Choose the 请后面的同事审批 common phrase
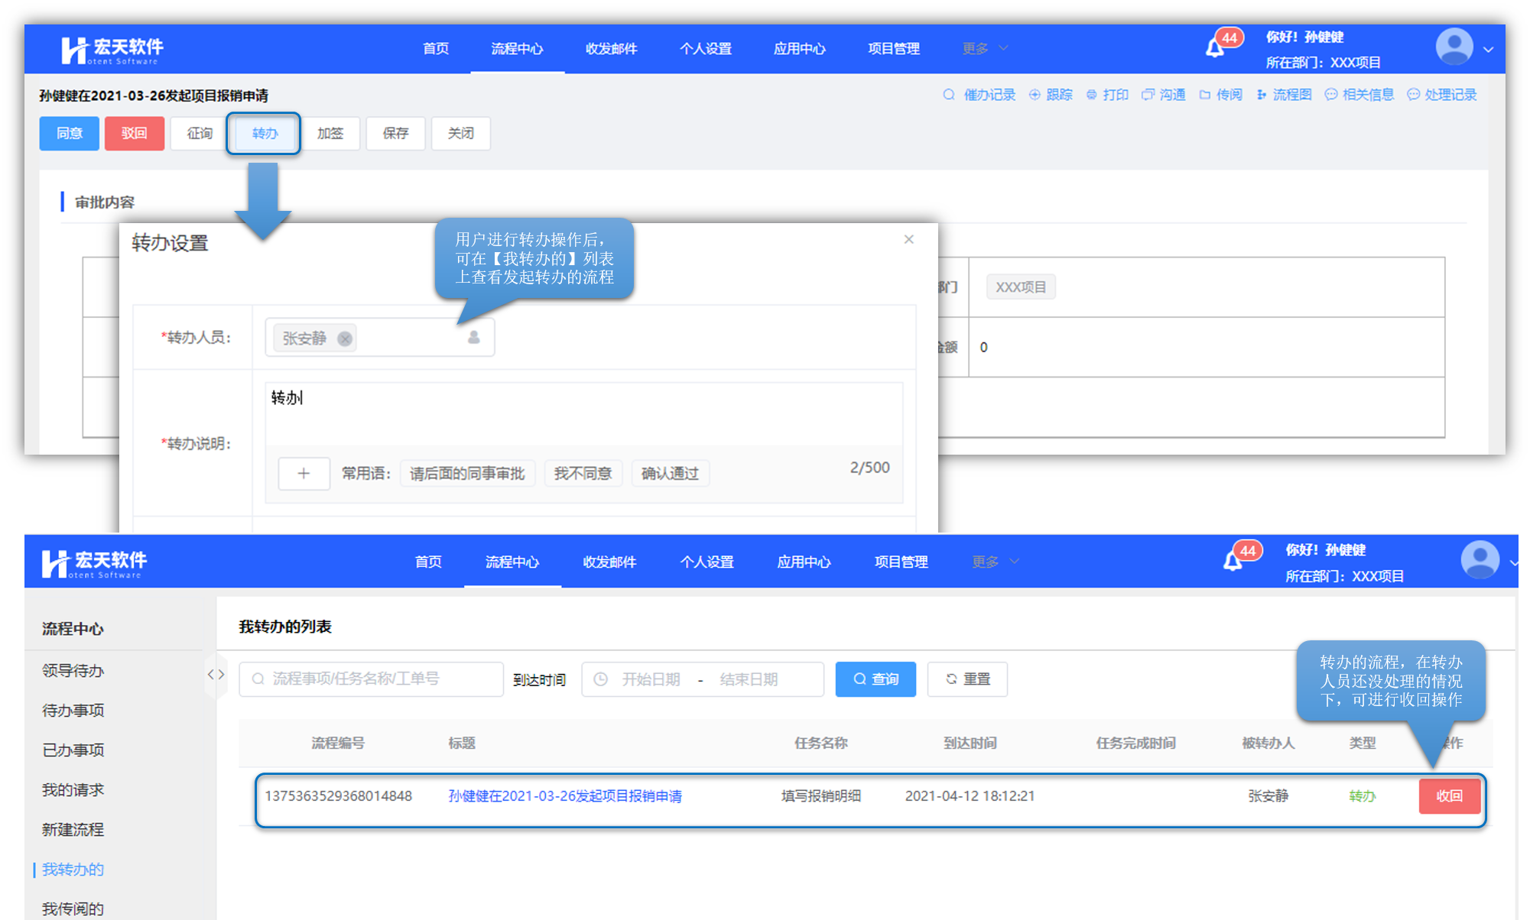Image resolution: width=1530 pixels, height=920 pixels. point(467,474)
